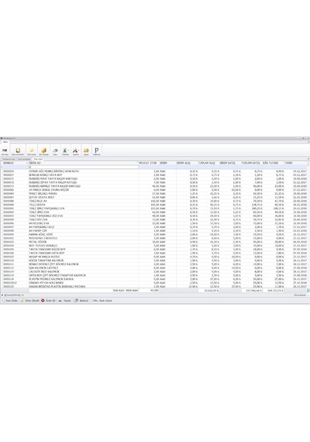Click the Ürün Sil delete button
Viewport: 310px width, 442px height.
pos(49,301)
